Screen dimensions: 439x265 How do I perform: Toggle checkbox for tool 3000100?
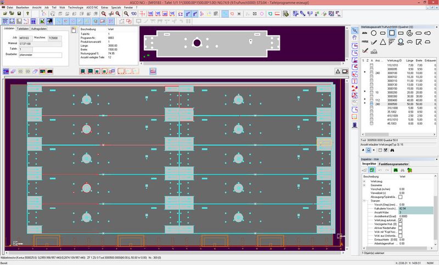click(372, 73)
